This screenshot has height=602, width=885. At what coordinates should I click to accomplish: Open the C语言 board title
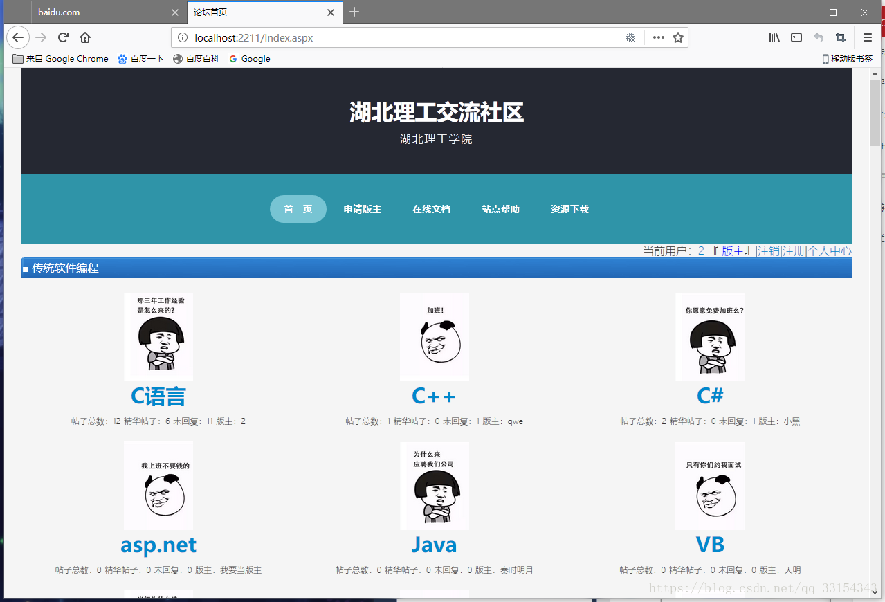tap(158, 396)
